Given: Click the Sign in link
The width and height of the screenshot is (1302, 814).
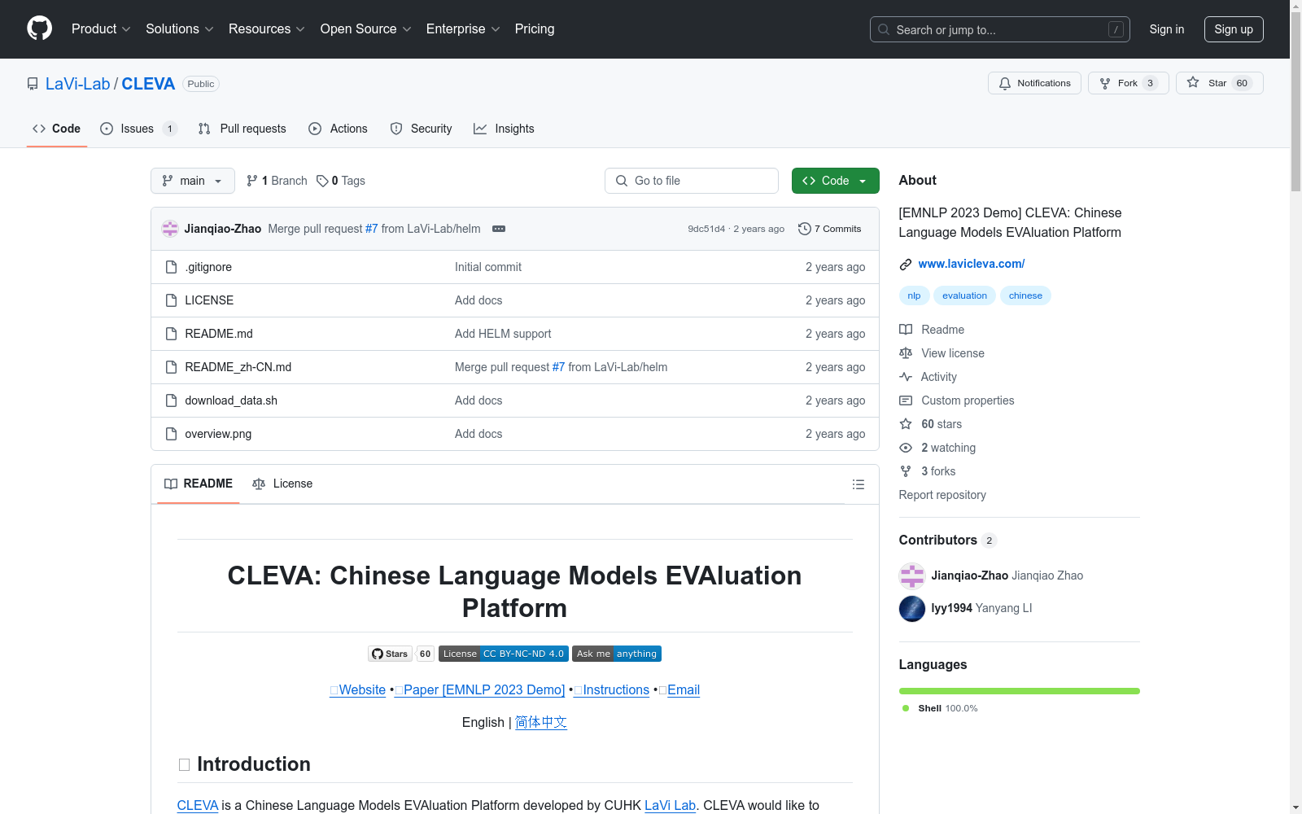Looking at the screenshot, I should (1167, 29).
